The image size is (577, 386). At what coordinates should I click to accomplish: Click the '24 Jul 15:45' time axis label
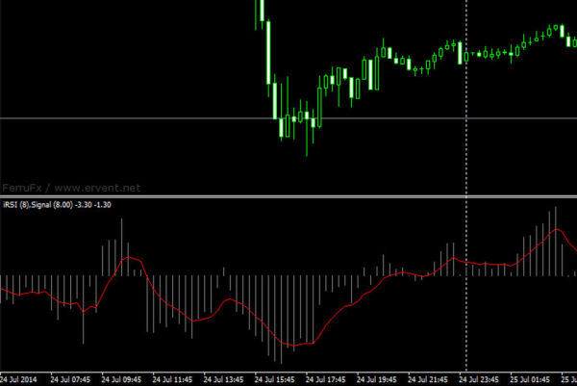coord(274,379)
